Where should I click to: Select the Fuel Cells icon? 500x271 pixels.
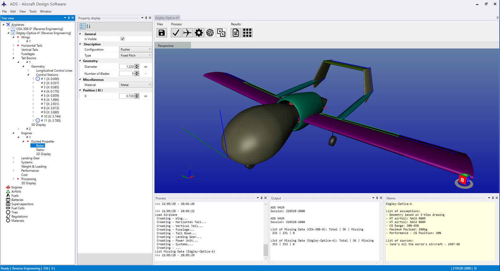(x=8, y=208)
